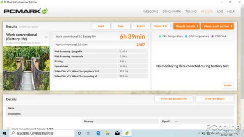The height and width of the screenshot is (137, 244).
Task: Click the Description field in Details
Action: pos(128,114)
